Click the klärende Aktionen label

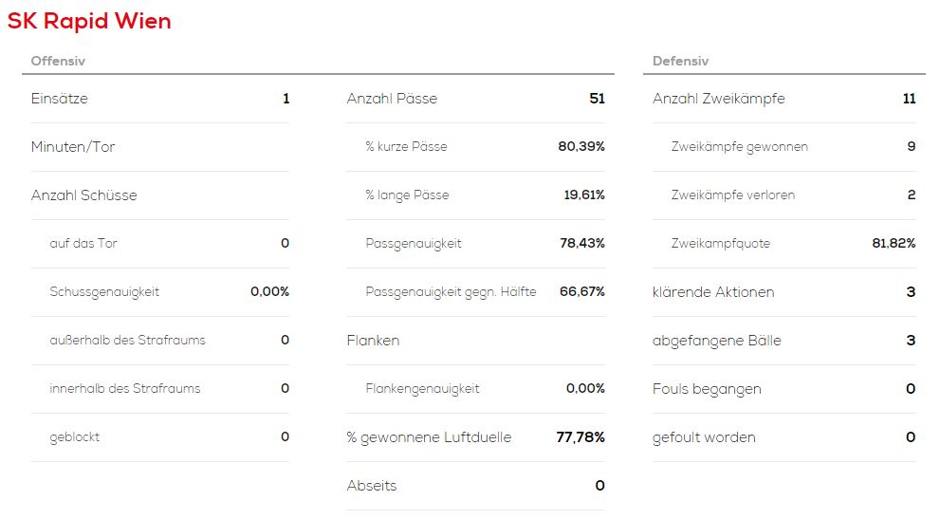(x=713, y=292)
